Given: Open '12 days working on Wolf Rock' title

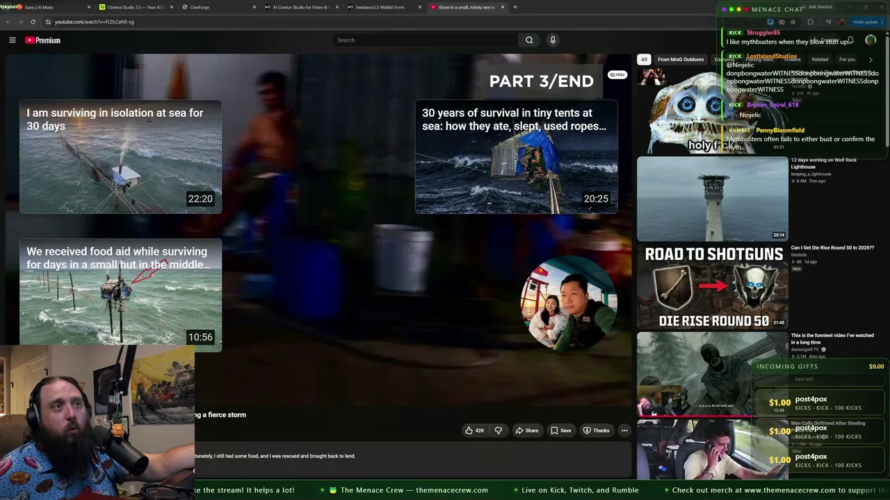Looking at the screenshot, I should click(x=823, y=163).
